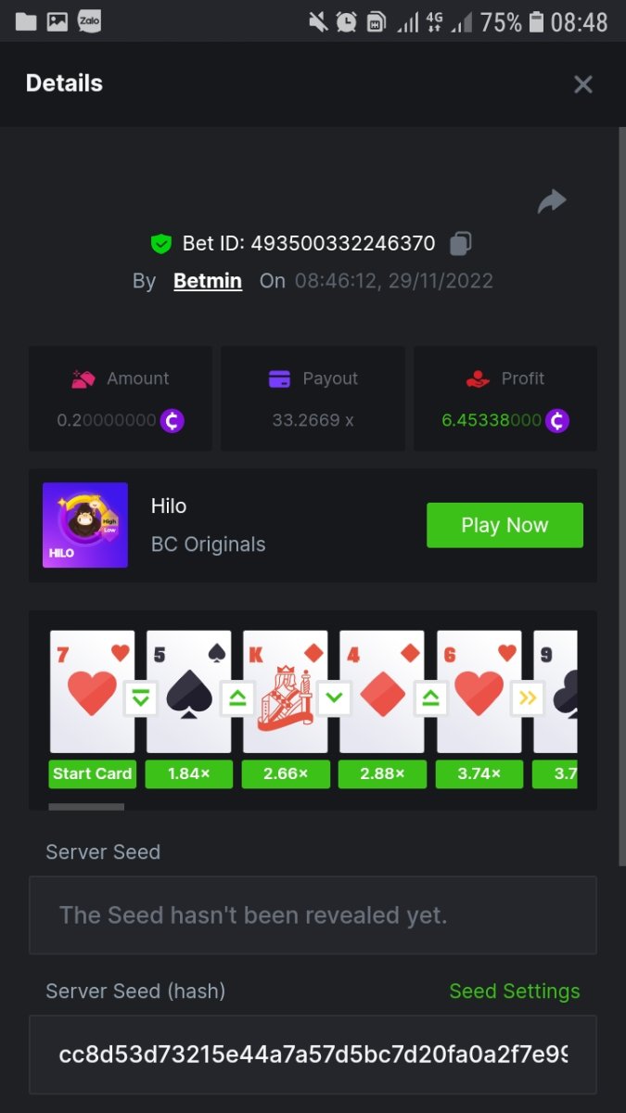The width and height of the screenshot is (626, 1113).
Task: Click the share arrow icon
Action: pyautogui.click(x=552, y=201)
